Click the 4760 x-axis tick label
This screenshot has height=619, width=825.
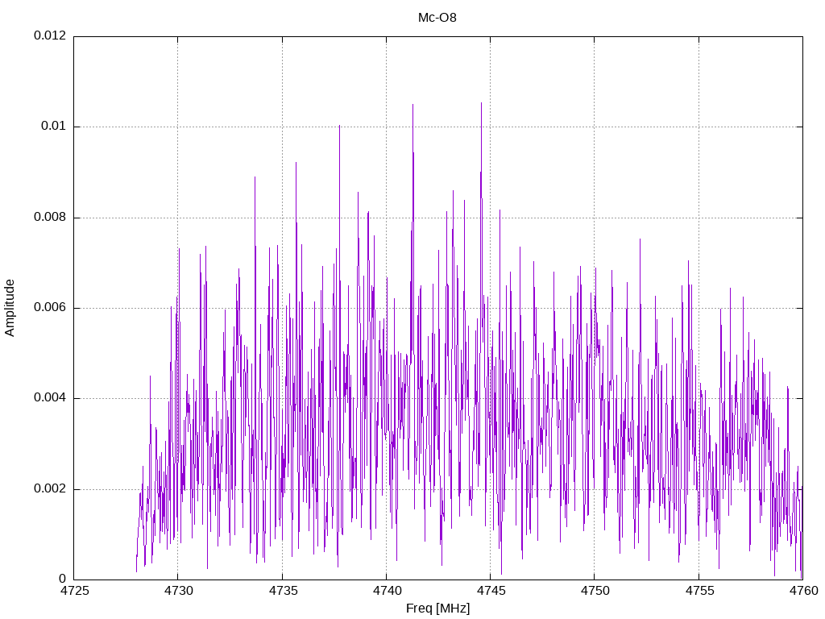click(x=803, y=591)
